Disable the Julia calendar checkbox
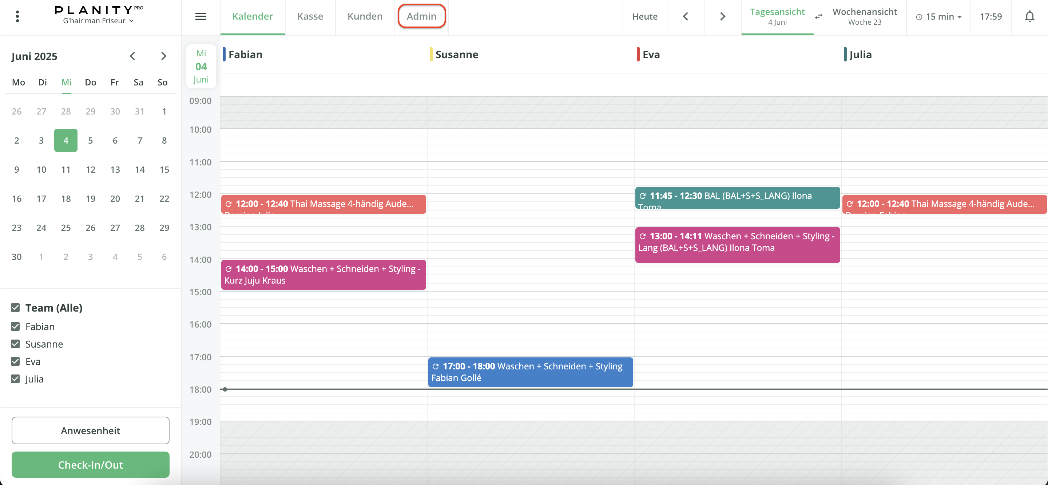1048x485 pixels. (x=15, y=379)
